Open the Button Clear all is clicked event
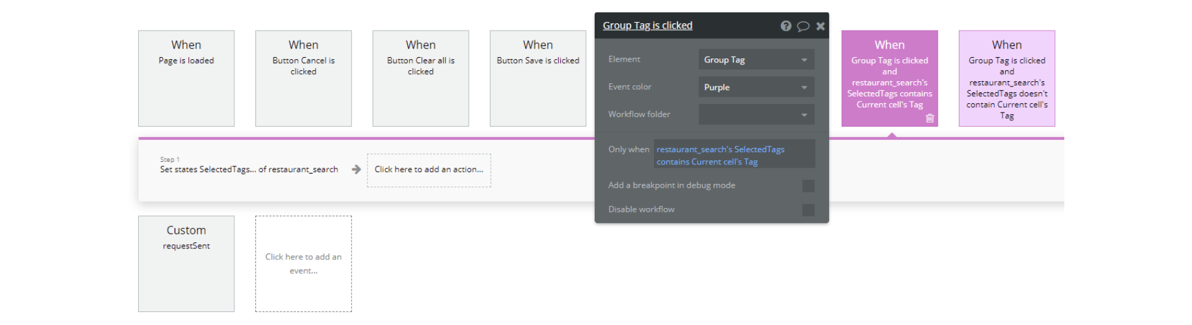The image size is (1192, 325). [421, 78]
